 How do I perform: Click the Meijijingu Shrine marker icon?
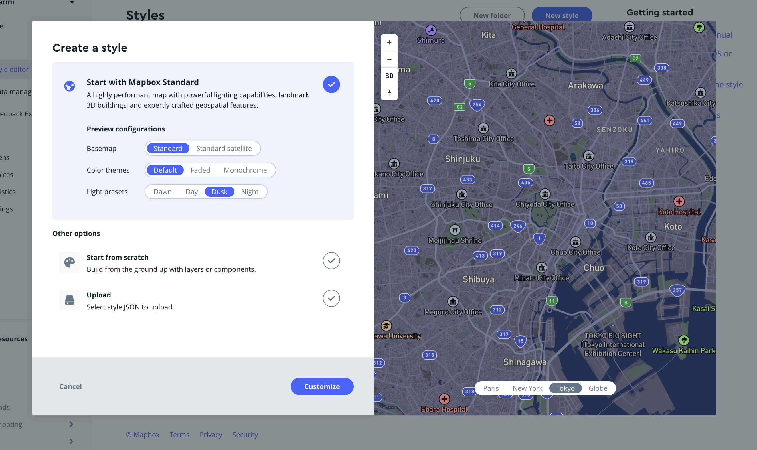coord(455,230)
